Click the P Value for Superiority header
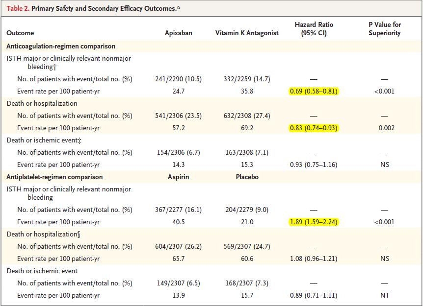 point(384,29)
